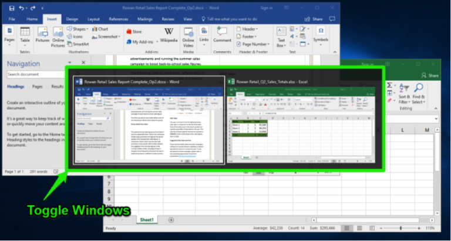Open the File tab in Word
451x241 pixels.
point(12,19)
